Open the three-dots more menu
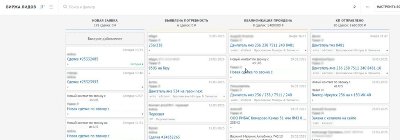Image resolution: width=400 pixels, height=140 pixels. tap(368, 7)
